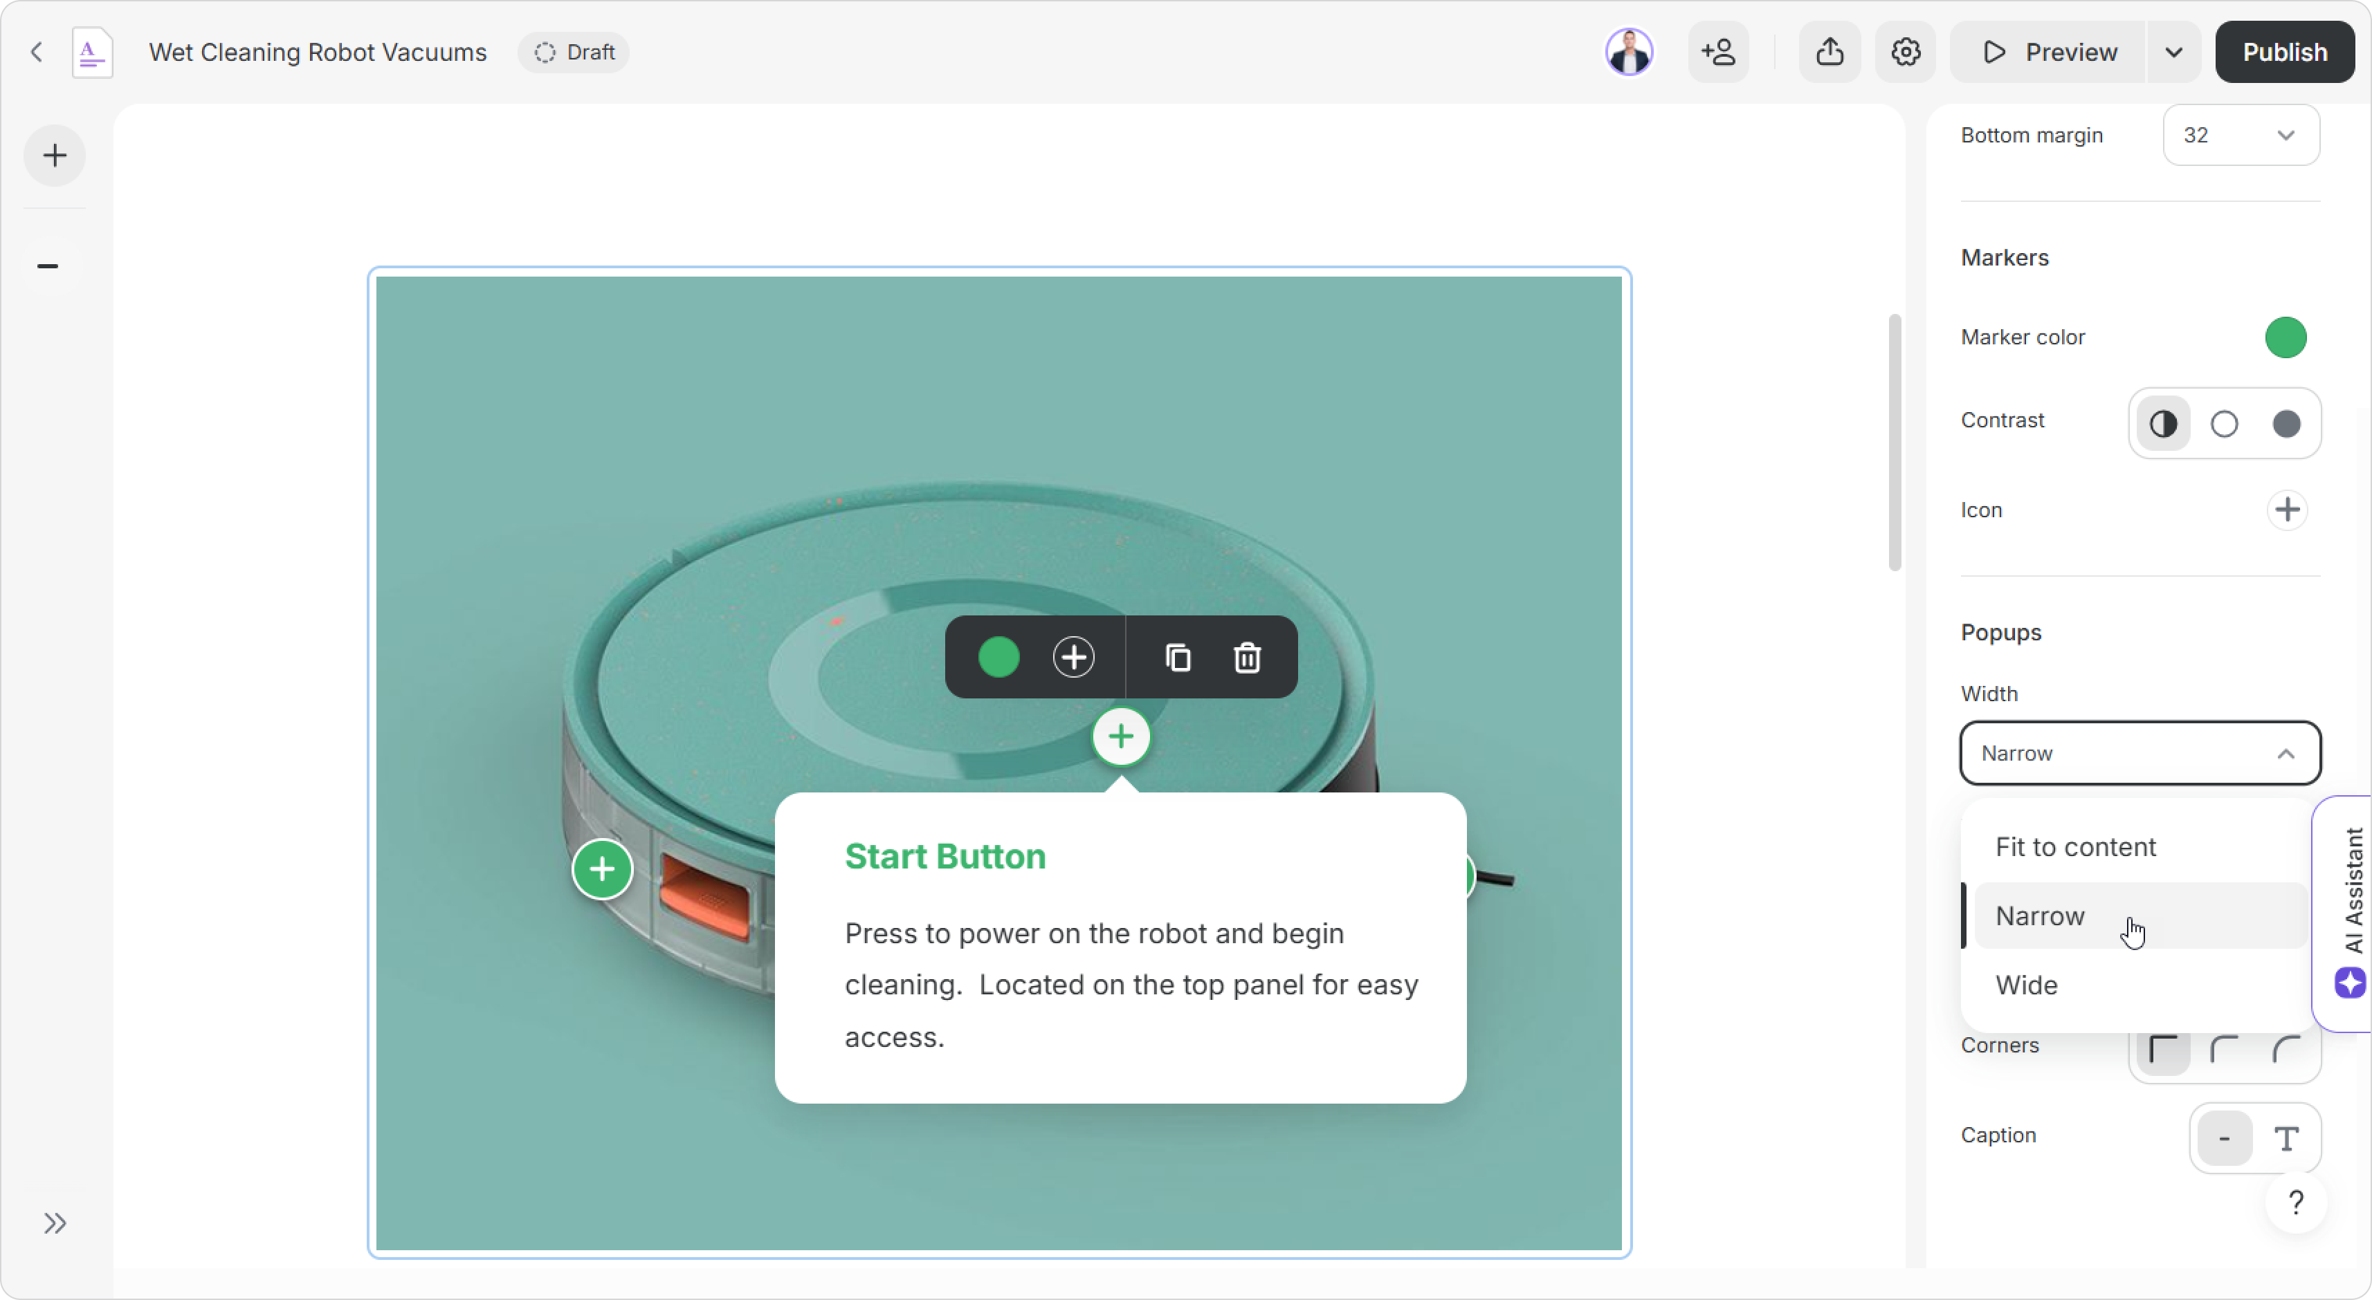Open the Bottom margin dropdown
The image size is (2372, 1300).
pos(2241,136)
